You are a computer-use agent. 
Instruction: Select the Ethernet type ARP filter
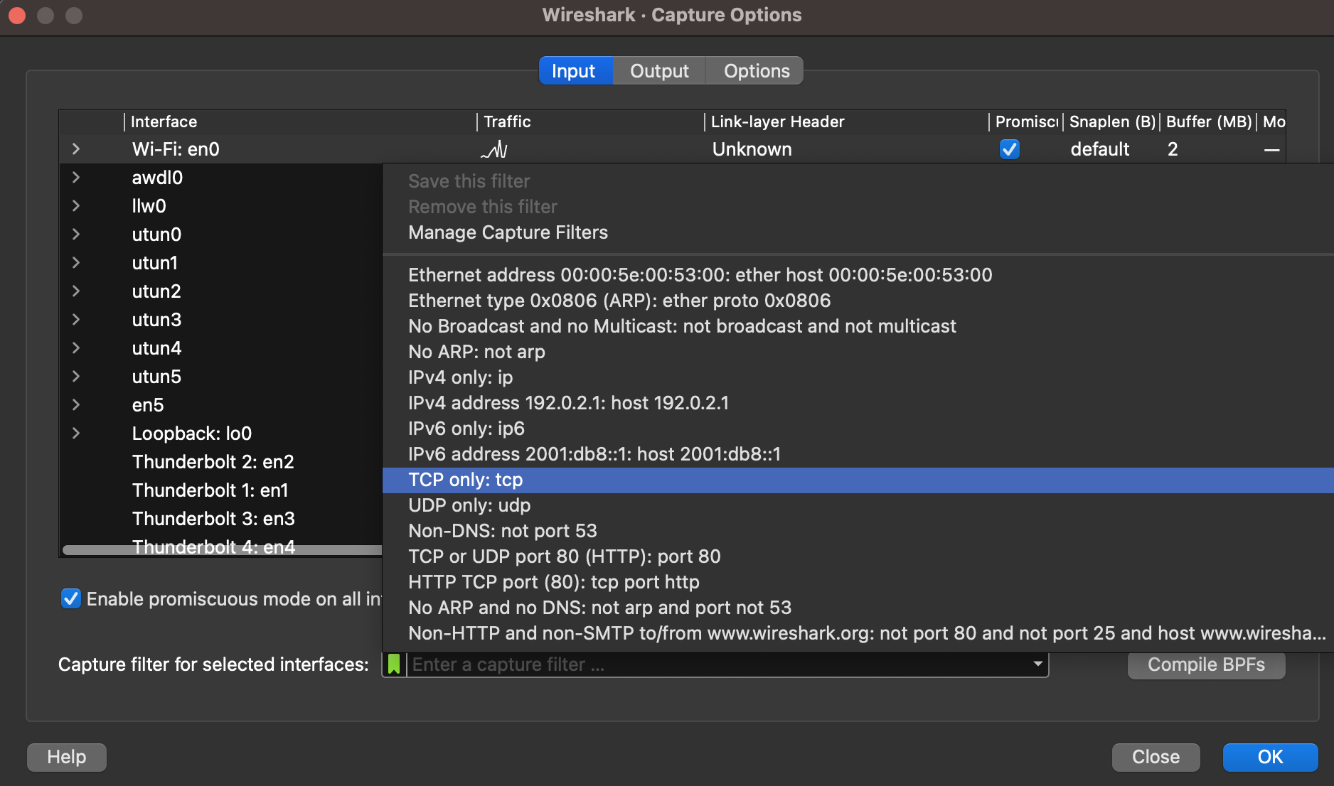(858, 301)
